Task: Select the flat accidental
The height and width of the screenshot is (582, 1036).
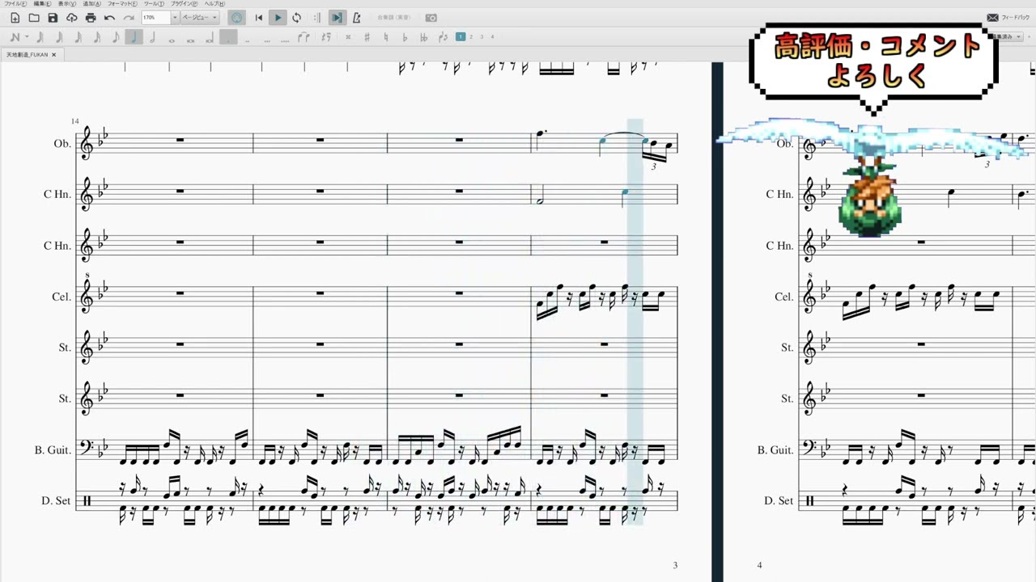Action: click(x=404, y=37)
